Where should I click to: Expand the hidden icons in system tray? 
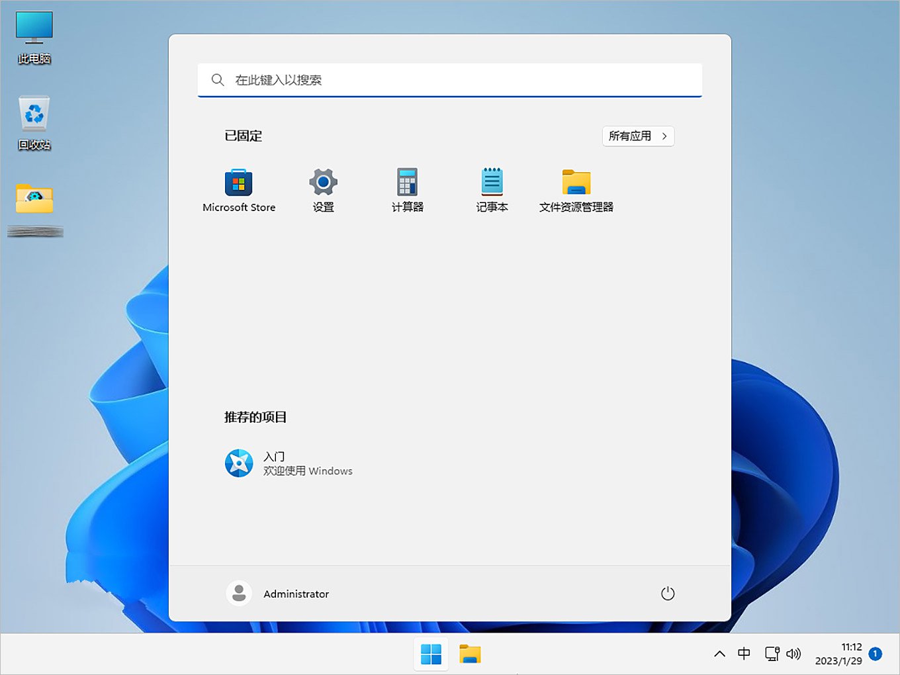click(x=719, y=654)
